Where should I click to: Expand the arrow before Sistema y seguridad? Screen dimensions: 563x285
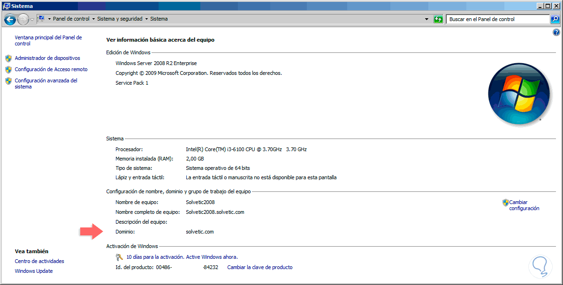[93, 19]
